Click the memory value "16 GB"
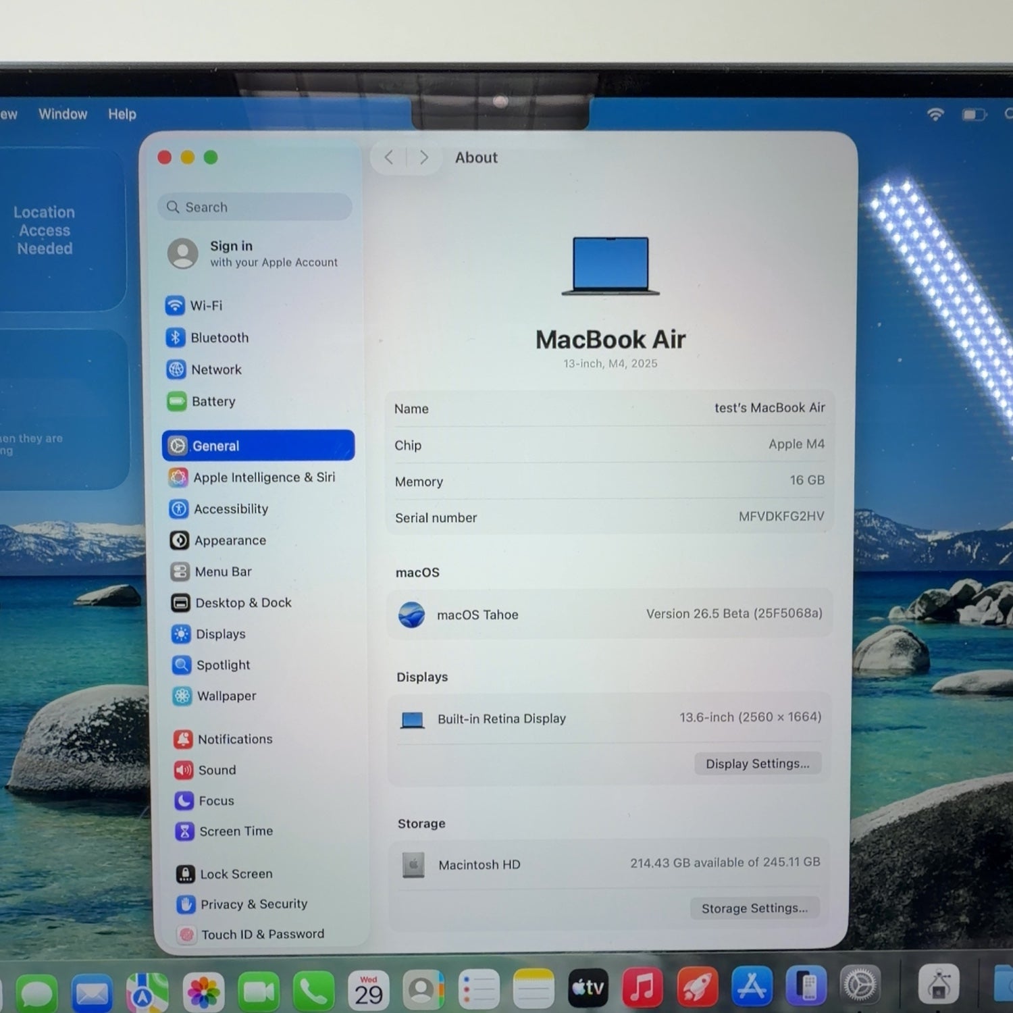This screenshot has height=1013, width=1013. tap(807, 480)
